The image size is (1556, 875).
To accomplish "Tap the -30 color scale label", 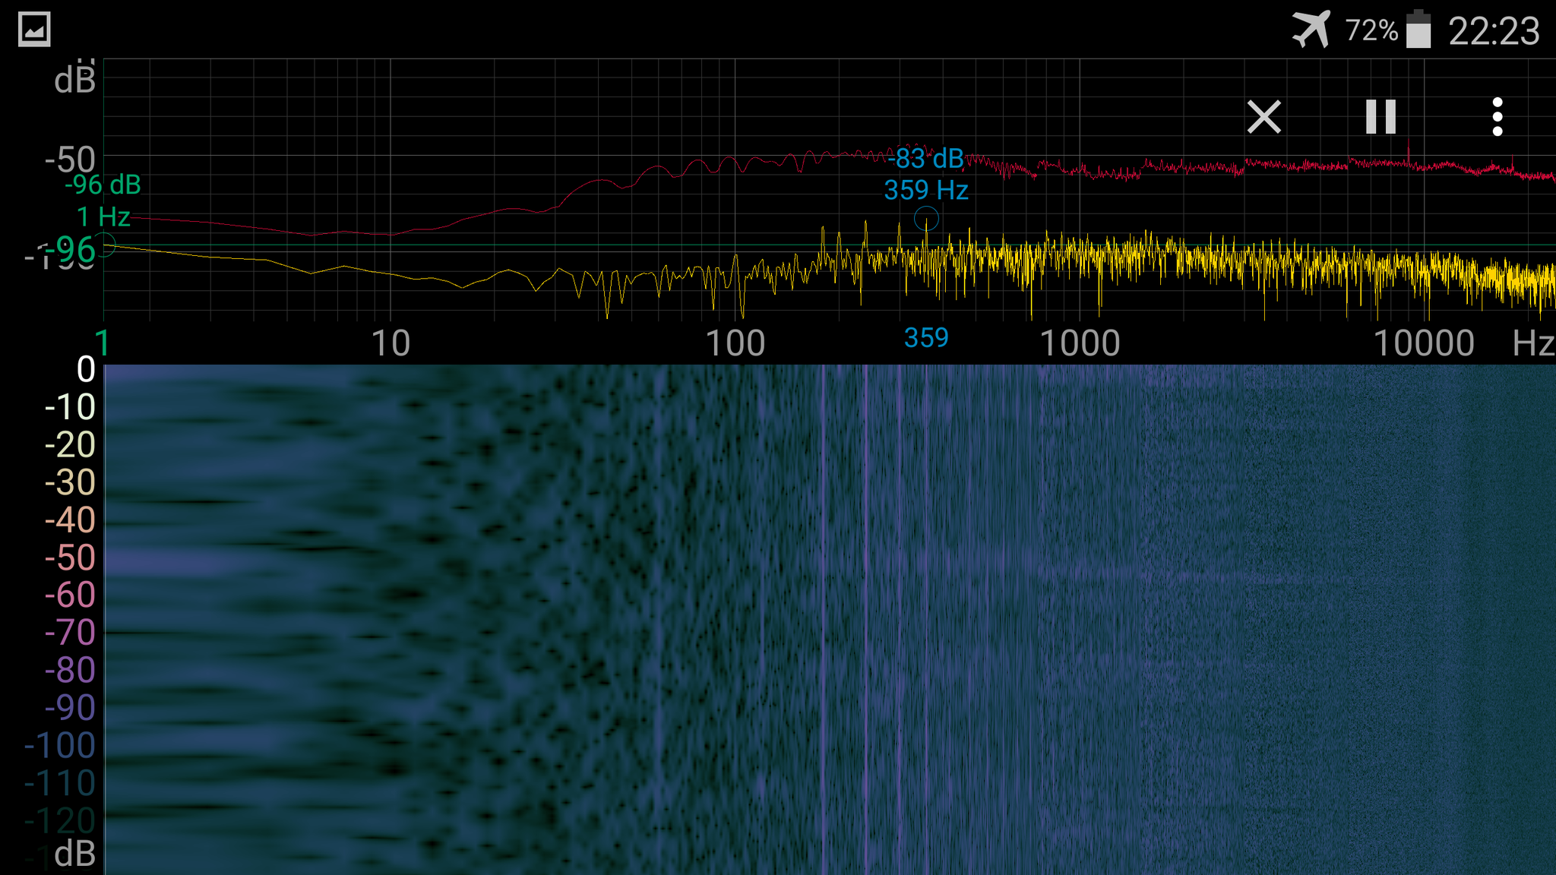I will 70,482.
